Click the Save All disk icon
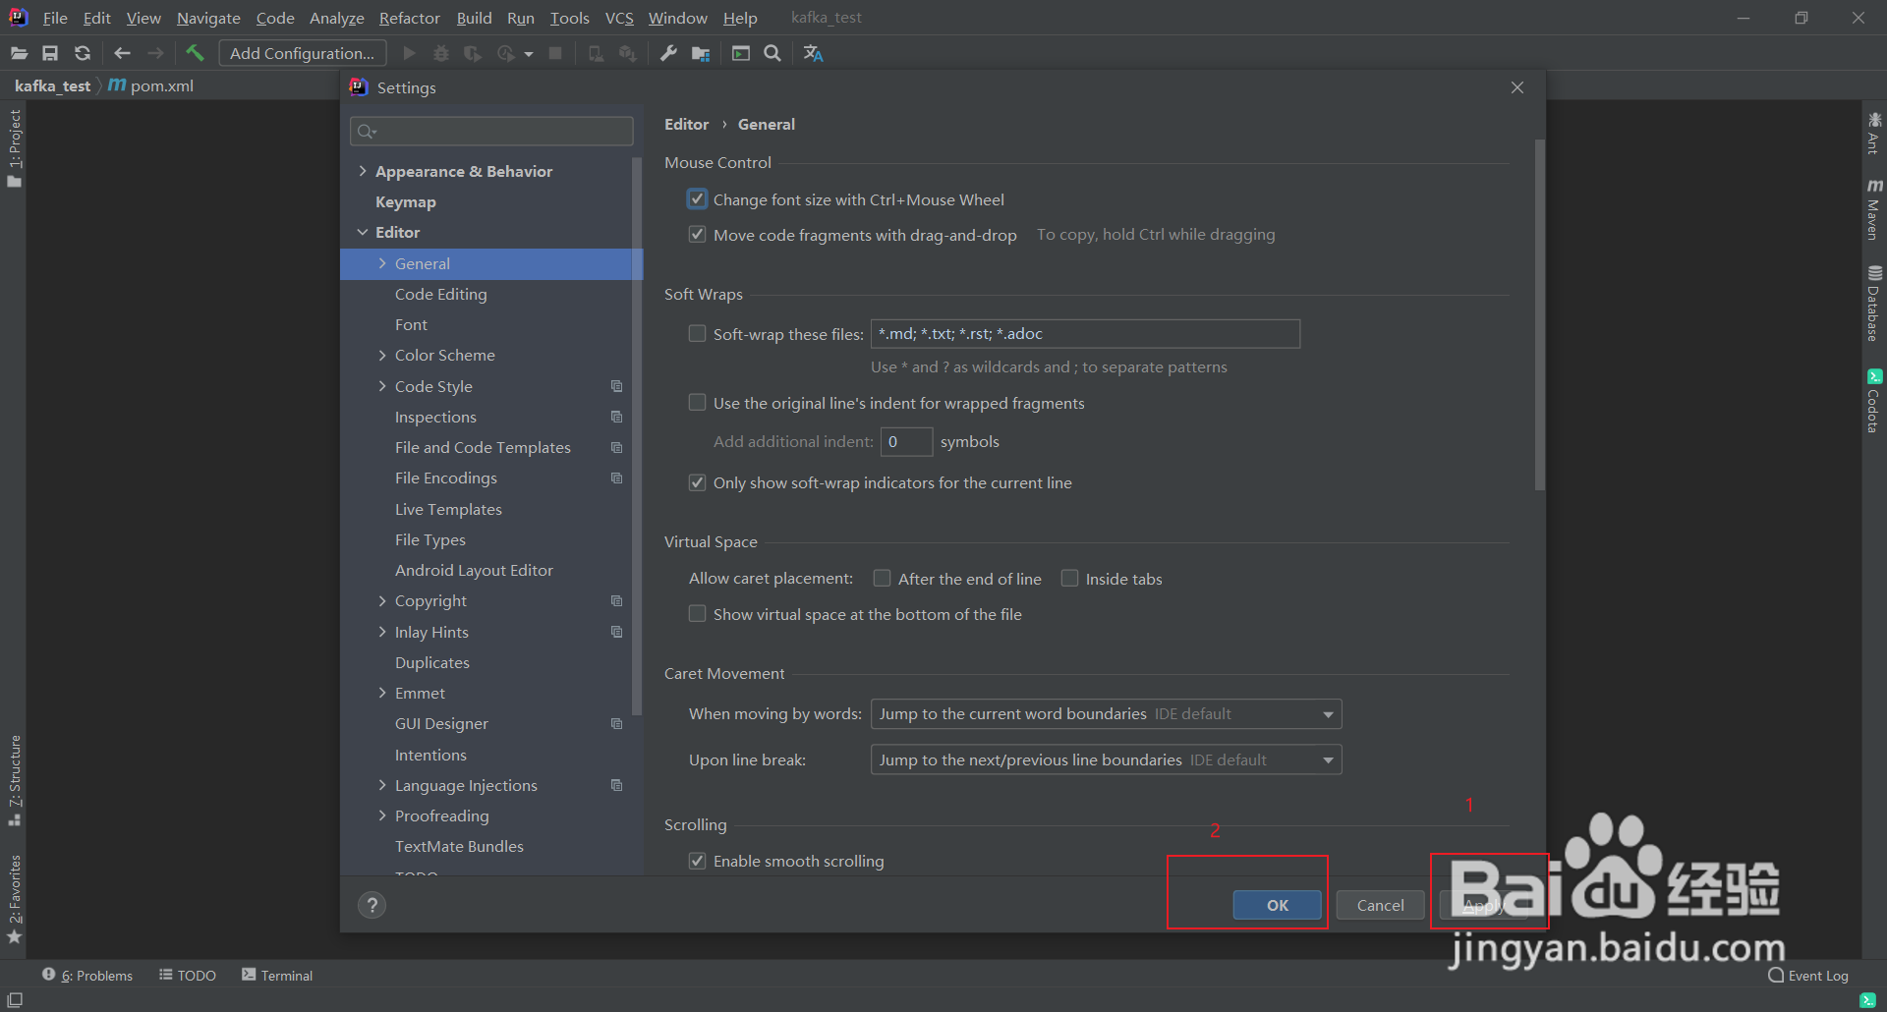Screen dimensions: 1887x1012 pyautogui.click(x=50, y=53)
